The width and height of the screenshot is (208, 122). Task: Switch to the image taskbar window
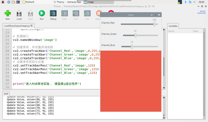tap(99, 2)
